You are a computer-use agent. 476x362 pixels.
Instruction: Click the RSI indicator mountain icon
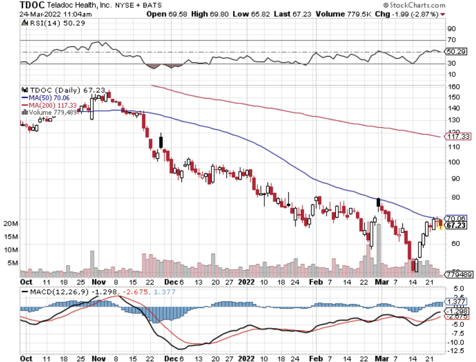[x=24, y=23]
